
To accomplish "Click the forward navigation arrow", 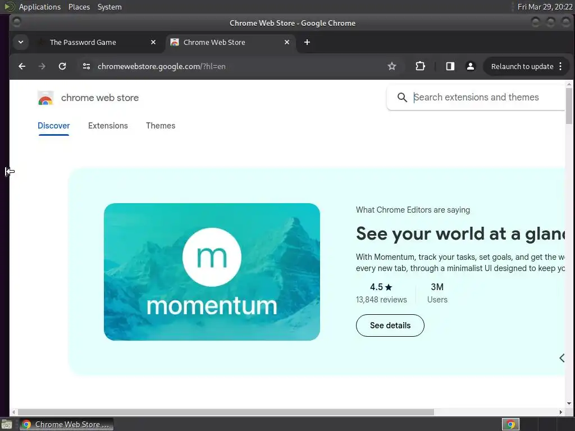I will pos(42,66).
